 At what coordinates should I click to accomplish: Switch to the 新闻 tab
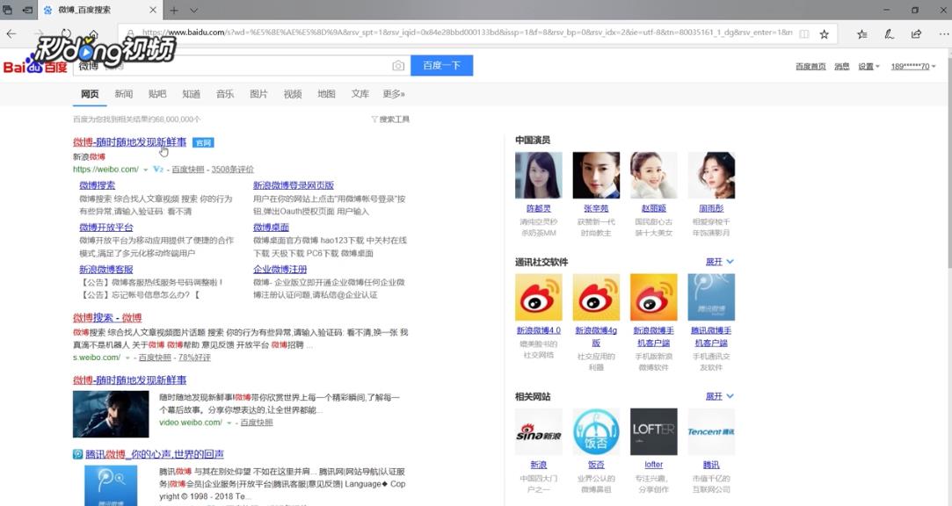pos(123,94)
